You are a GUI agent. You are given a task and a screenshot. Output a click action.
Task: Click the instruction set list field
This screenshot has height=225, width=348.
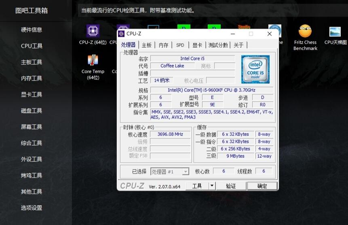(212, 115)
